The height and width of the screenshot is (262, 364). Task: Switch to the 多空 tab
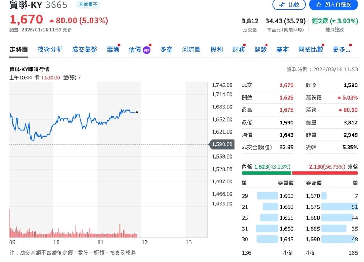(x=166, y=50)
